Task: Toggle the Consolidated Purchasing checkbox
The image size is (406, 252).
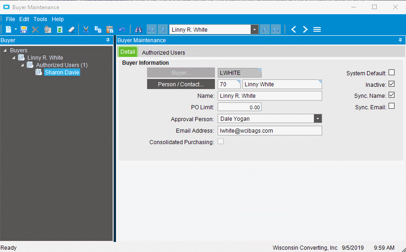Action: pyautogui.click(x=220, y=141)
